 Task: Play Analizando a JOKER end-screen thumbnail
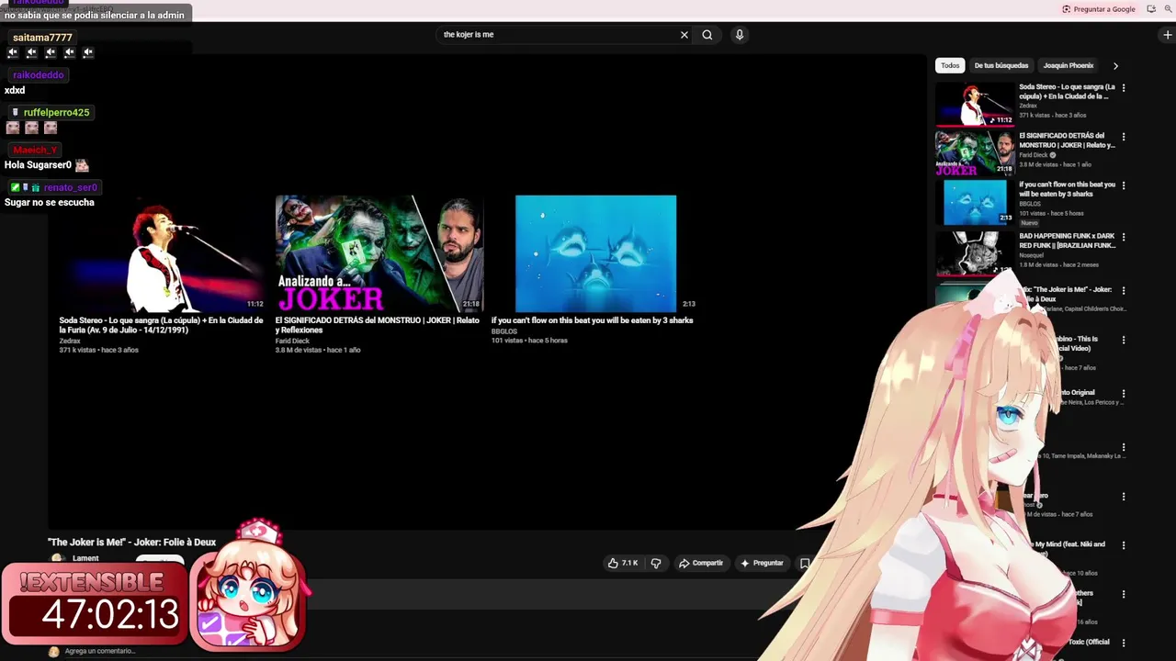[x=379, y=253]
